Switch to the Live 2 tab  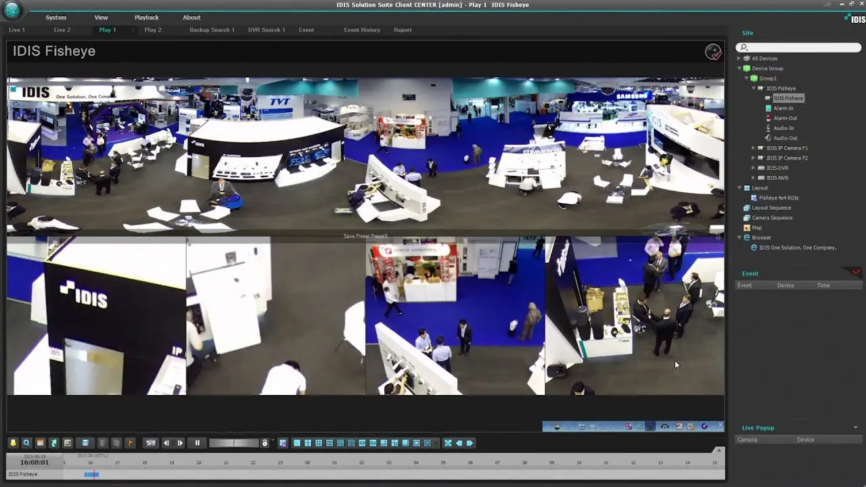click(x=62, y=30)
